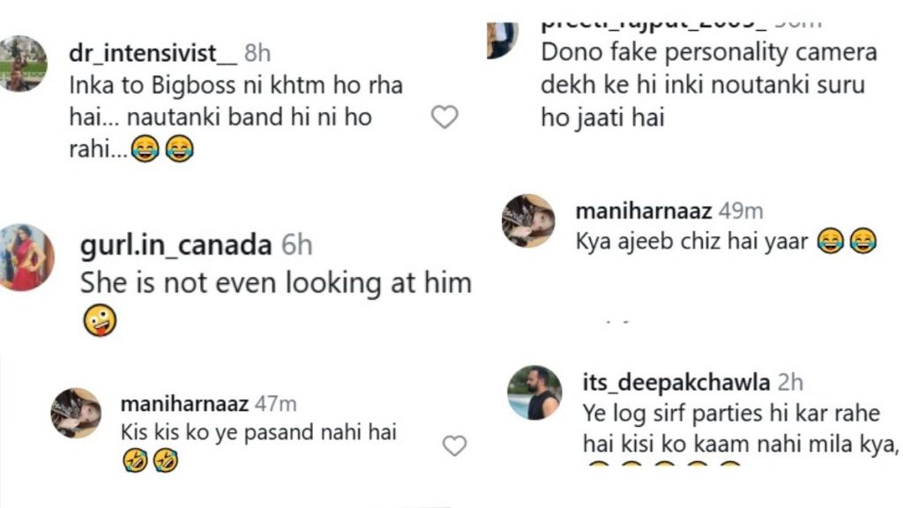The height and width of the screenshot is (508, 903).
Task: Go to gurl.in_canada's profile via username
Action: [x=175, y=245]
